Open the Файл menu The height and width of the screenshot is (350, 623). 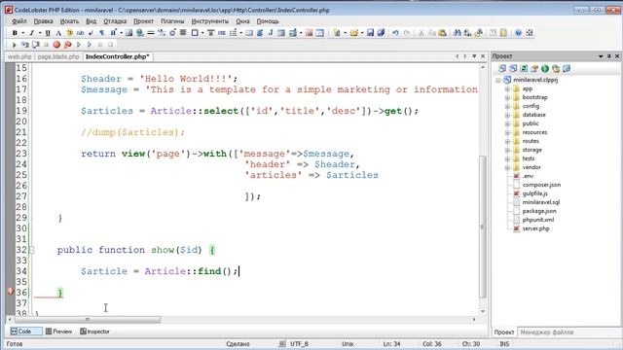click(x=19, y=21)
